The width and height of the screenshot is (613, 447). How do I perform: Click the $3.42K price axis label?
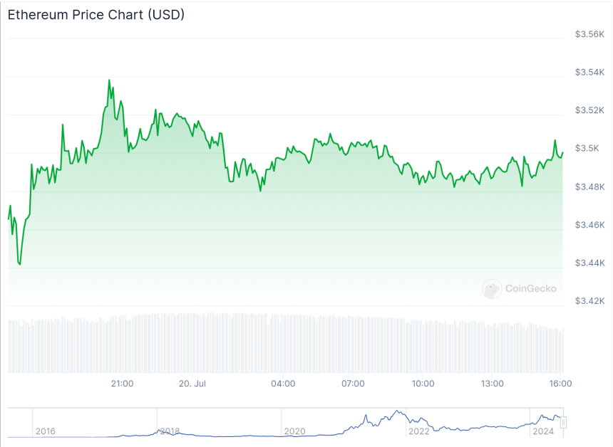[x=589, y=301]
